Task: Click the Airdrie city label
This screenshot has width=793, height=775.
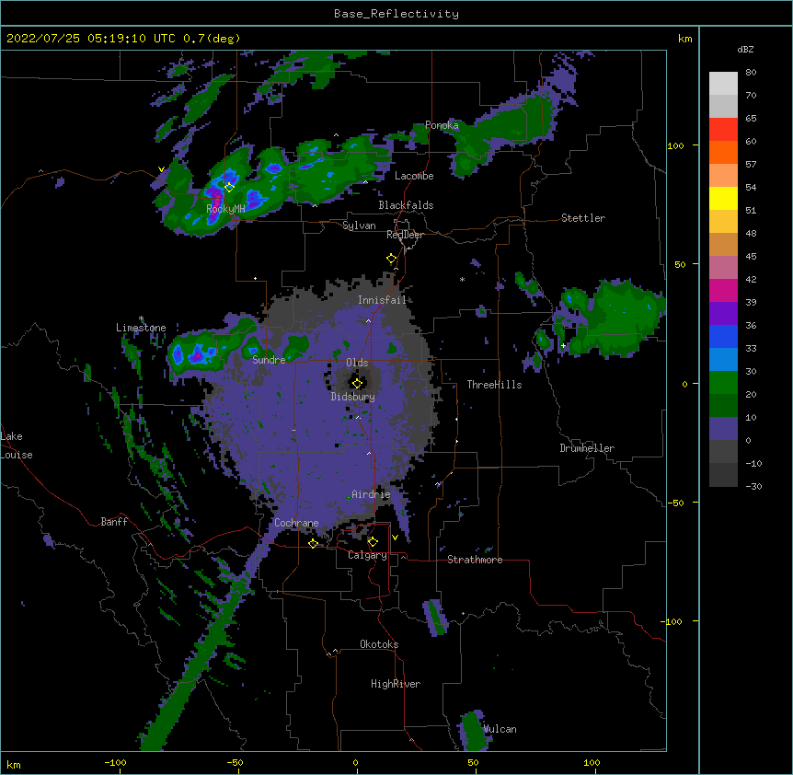Action: (x=371, y=494)
